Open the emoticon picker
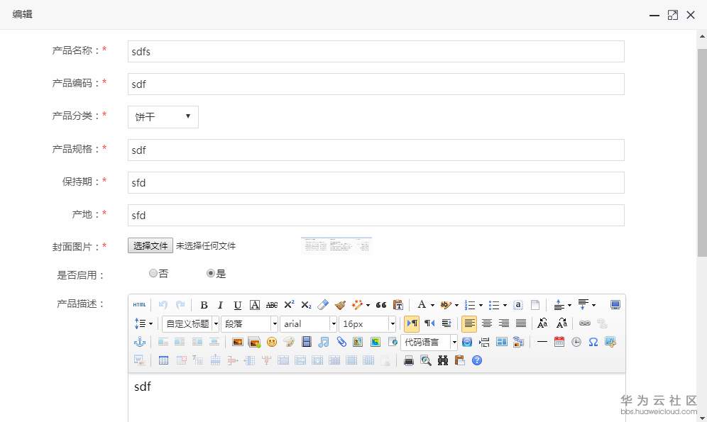The width and height of the screenshot is (707, 422). (272, 342)
